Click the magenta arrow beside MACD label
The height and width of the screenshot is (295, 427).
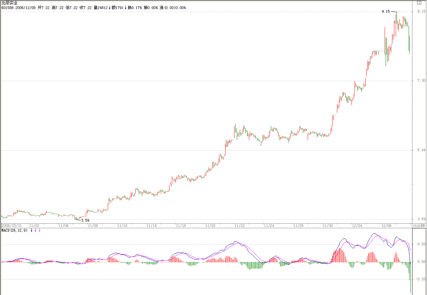35,230
